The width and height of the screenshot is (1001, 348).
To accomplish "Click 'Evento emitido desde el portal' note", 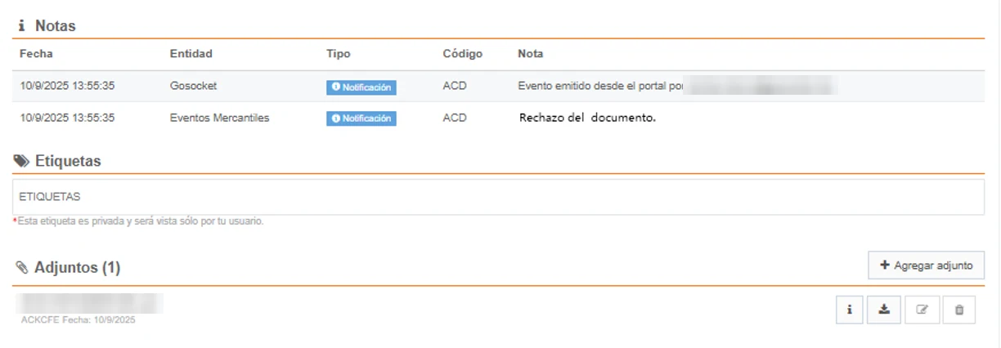I will pyautogui.click(x=600, y=86).
